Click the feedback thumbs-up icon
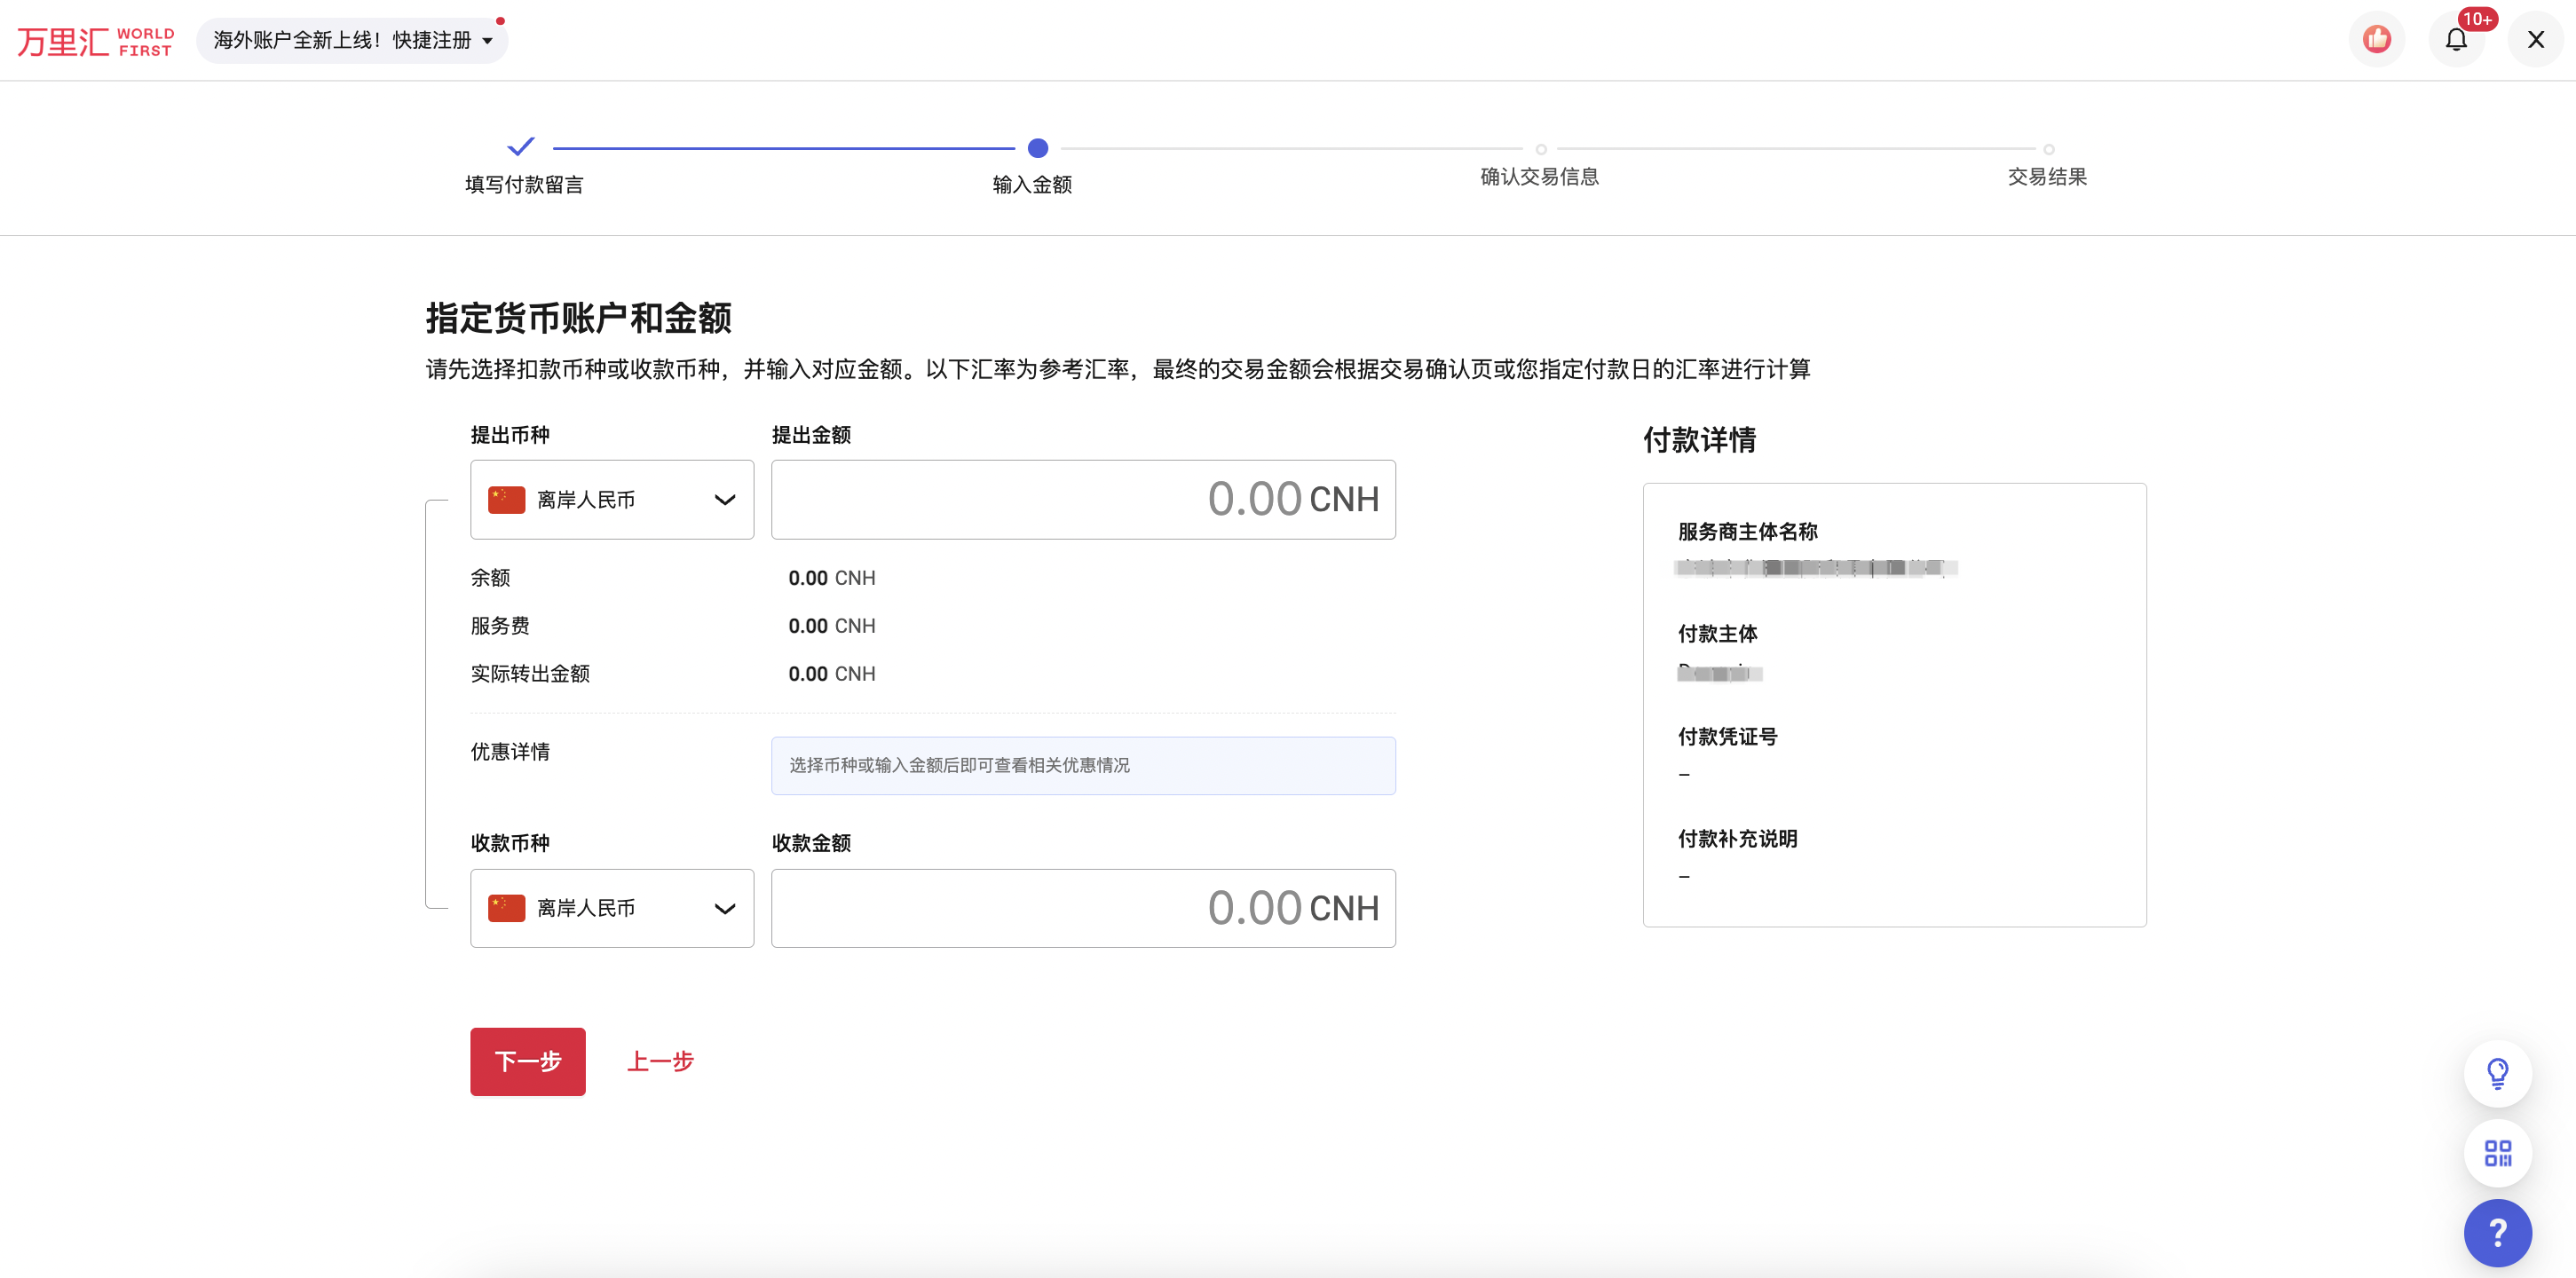The height and width of the screenshot is (1278, 2576). 2377,39
